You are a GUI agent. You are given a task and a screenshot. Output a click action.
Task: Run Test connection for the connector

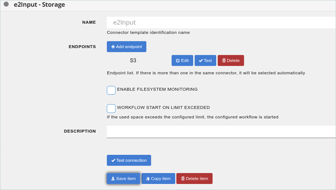tap(129, 160)
